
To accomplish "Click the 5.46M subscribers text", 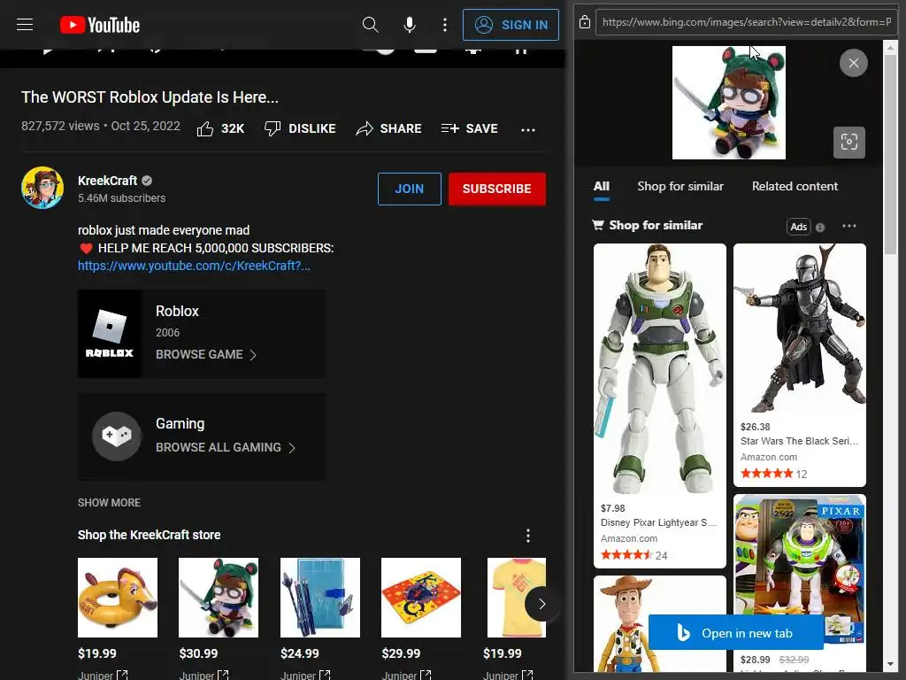I will (x=121, y=197).
